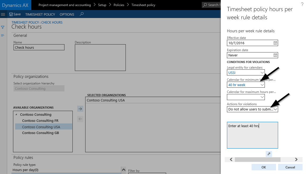Click the Cancel button
The height and width of the screenshot is (174, 306).
[290, 167]
